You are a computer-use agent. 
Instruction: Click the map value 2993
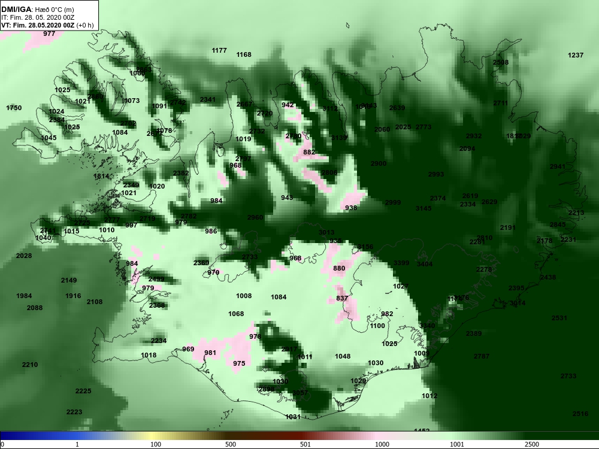(436, 174)
